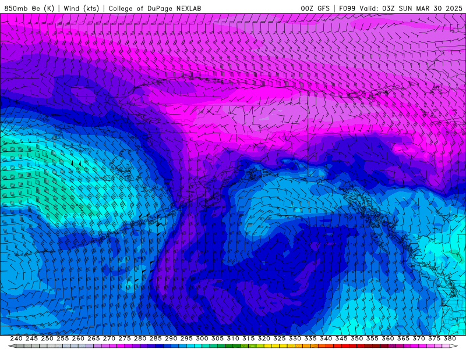
Task: Click the 320 colorbar scale label
Action: [264, 339]
